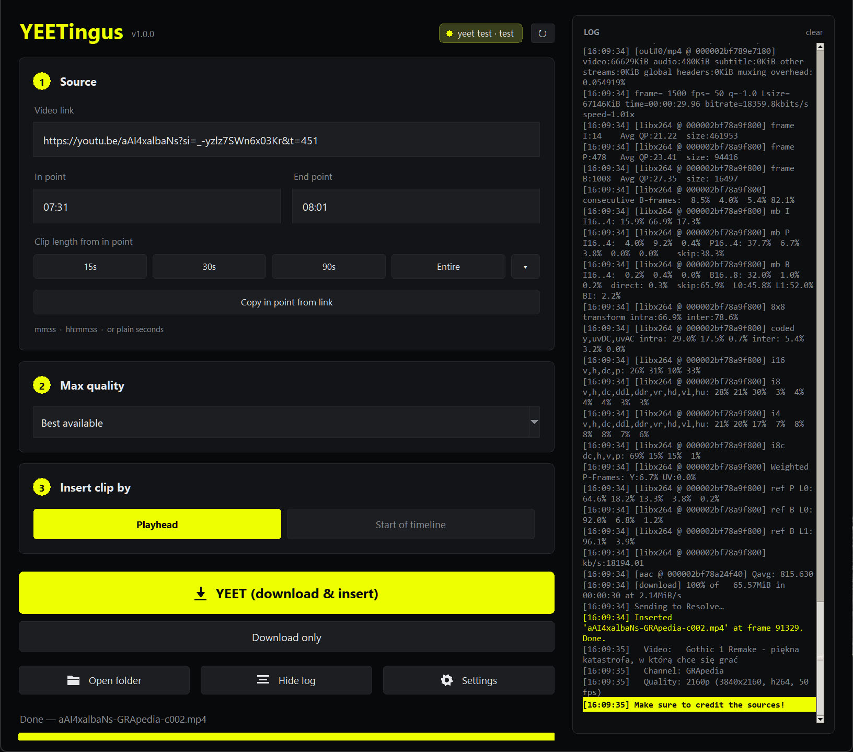Select Start of timeline insert mode
Viewport: 853px width, 752px height.
(x=411, y=524)
